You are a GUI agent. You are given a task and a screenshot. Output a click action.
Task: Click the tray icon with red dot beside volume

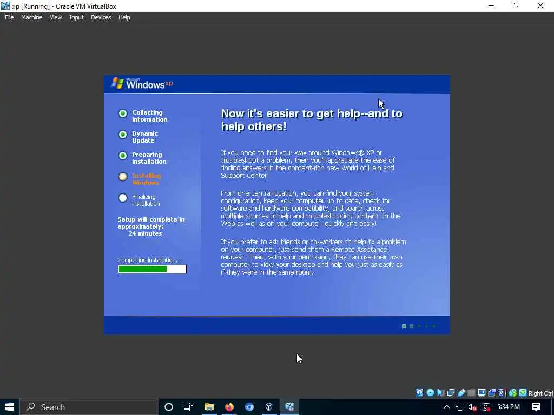(486, 407)
